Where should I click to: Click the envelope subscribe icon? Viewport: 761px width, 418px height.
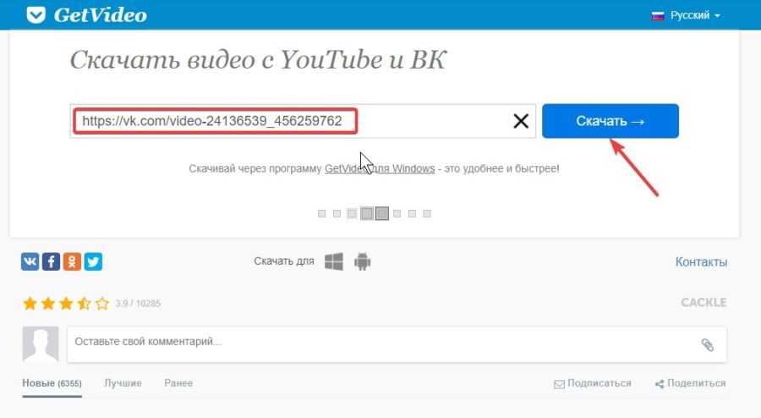point(559,384)
